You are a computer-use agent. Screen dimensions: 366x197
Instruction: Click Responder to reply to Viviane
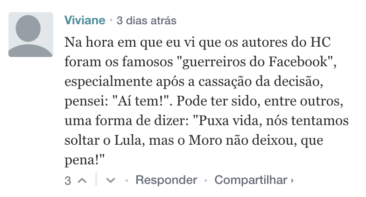166,180
